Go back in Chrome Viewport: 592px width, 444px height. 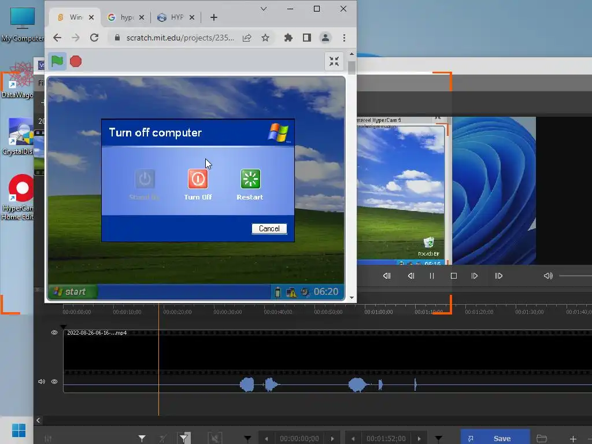57,38
